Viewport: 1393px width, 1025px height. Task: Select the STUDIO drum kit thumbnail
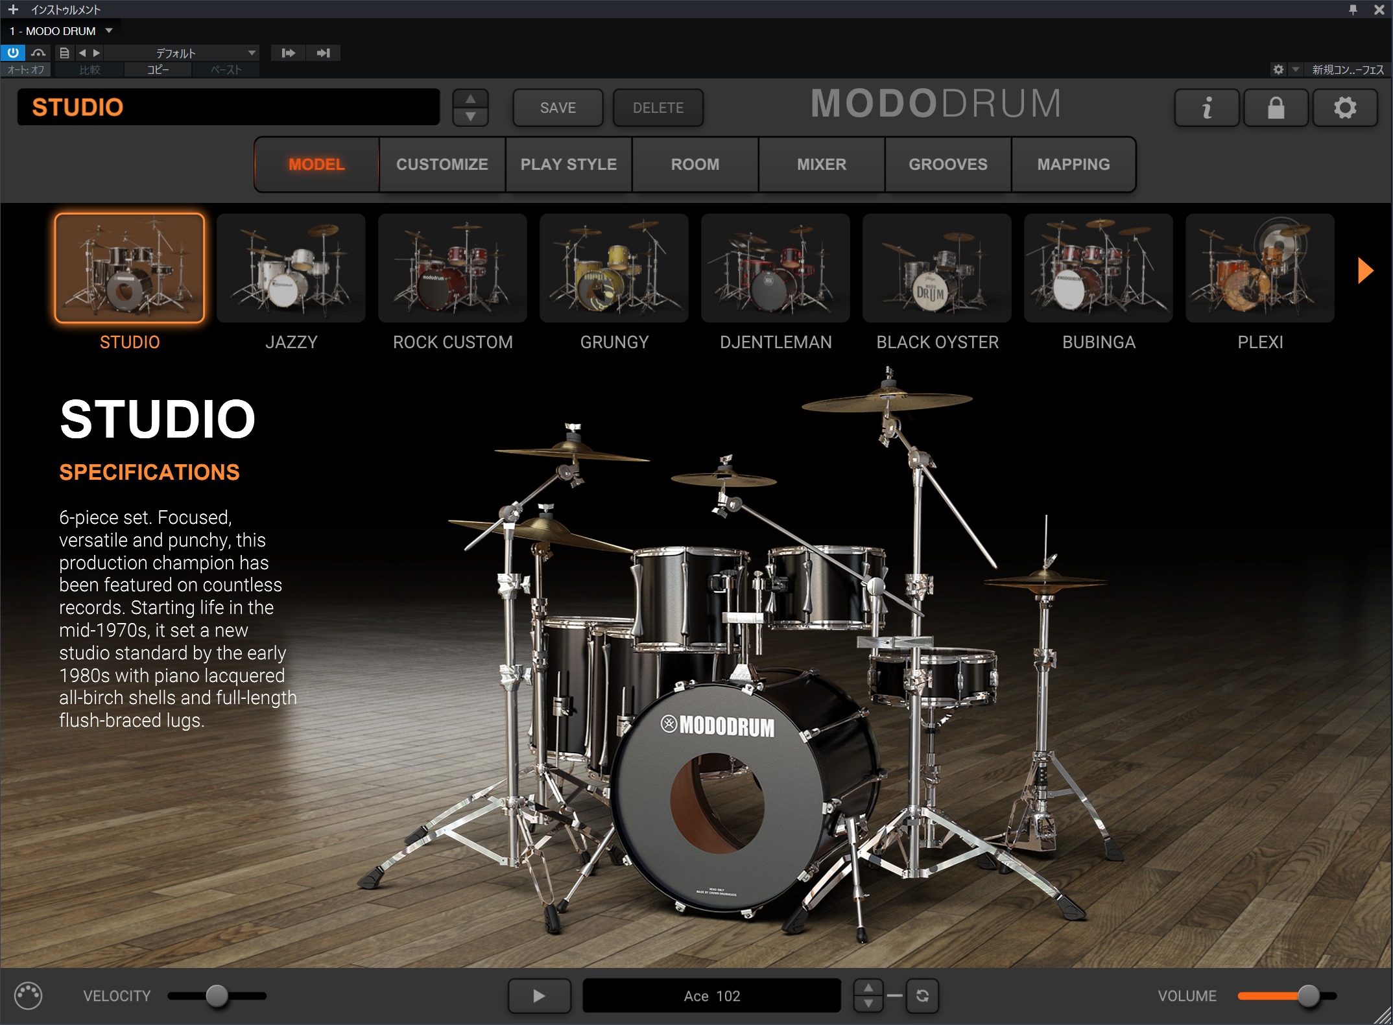[130, 268]
